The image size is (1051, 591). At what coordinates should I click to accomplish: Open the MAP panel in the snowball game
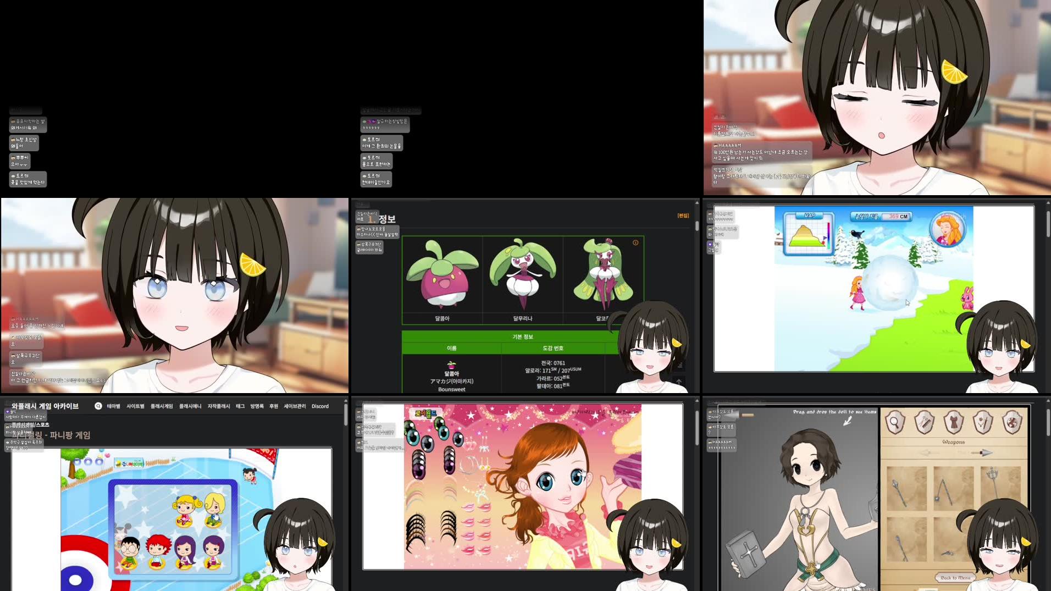pyautogui.click(x=809, y=216)
